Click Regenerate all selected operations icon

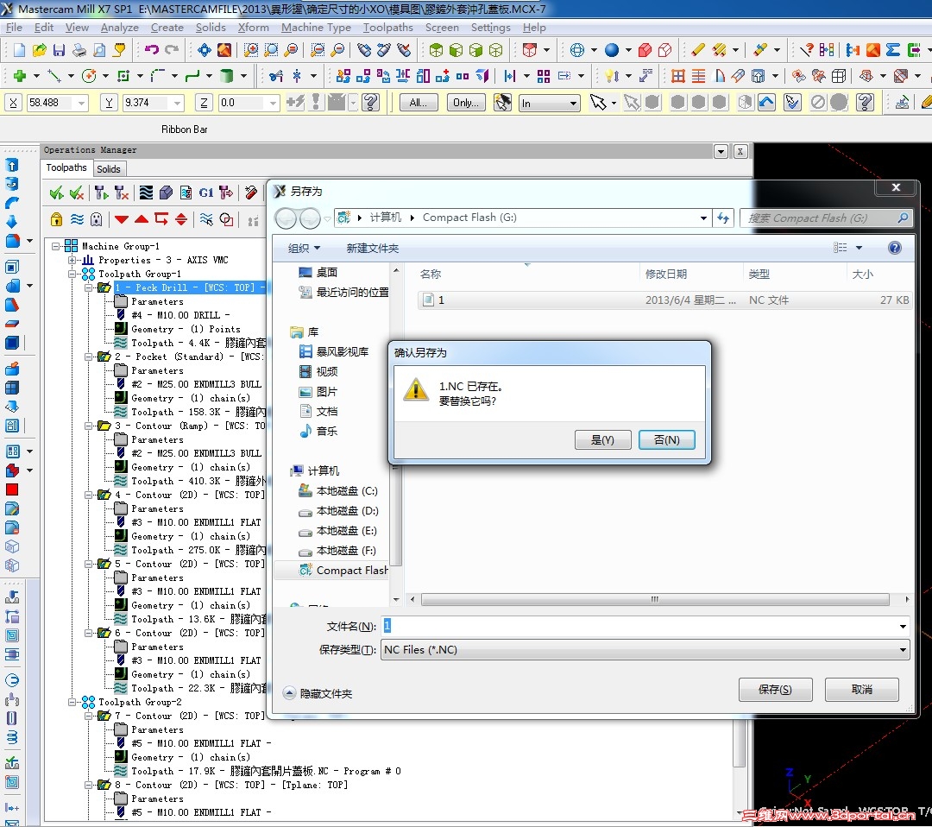coord(102,193)
